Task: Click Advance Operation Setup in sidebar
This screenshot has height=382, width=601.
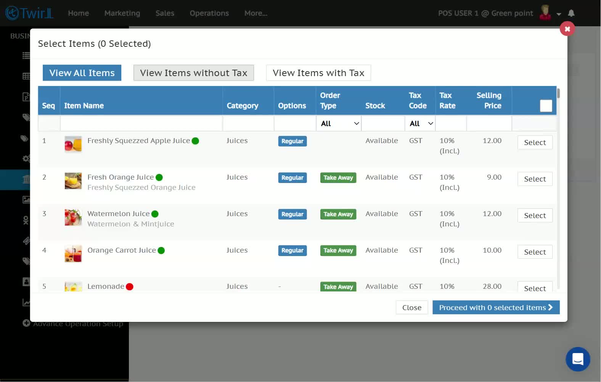Action: [x=78, y=323]
